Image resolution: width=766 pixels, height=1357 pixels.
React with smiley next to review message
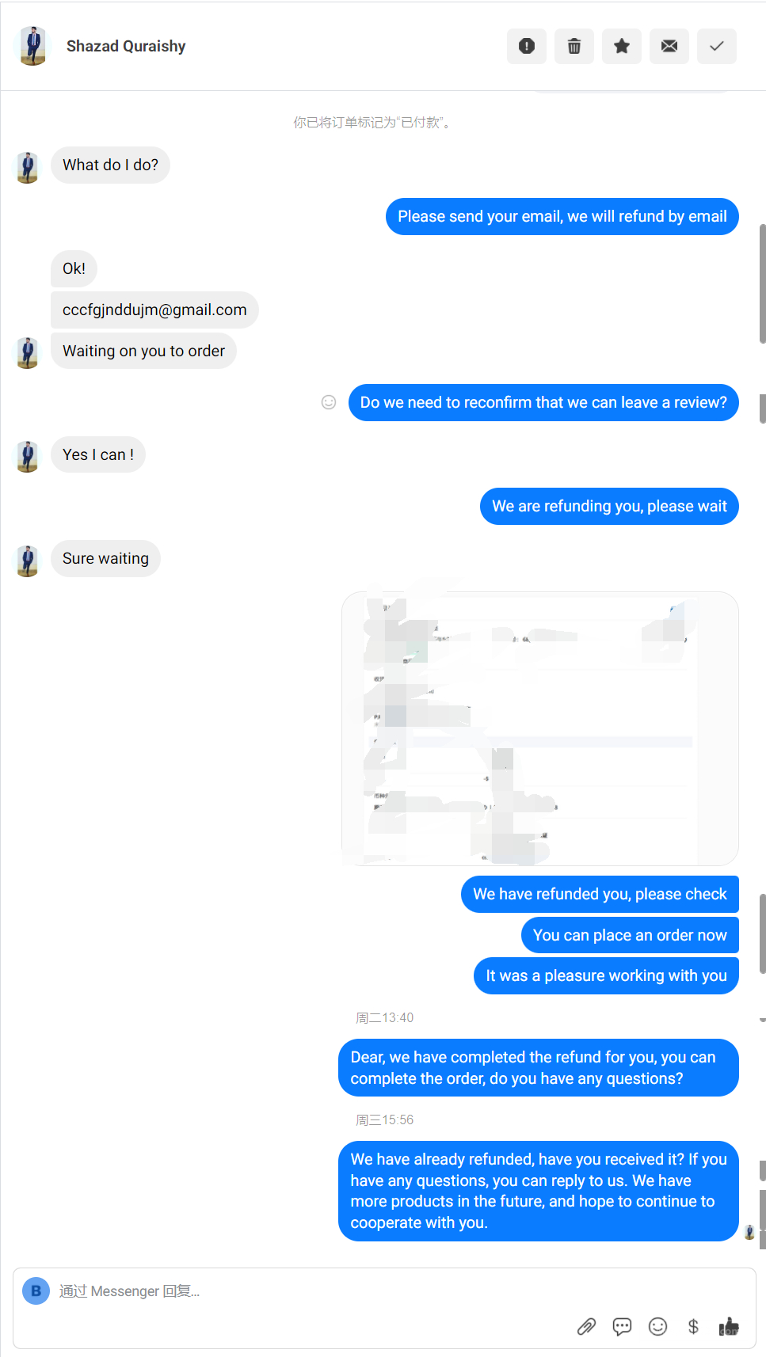pos(329,402)
